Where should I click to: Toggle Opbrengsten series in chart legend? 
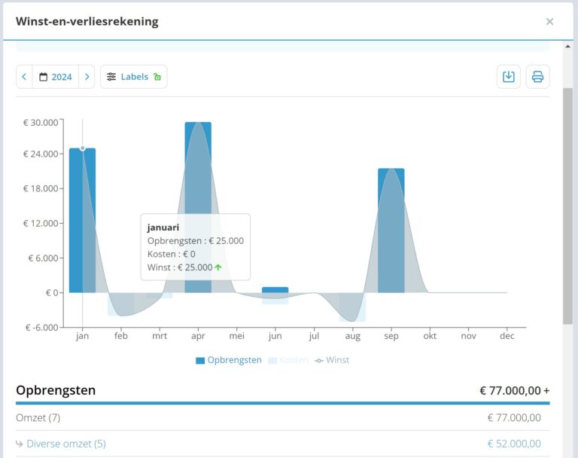click(229, 360)
